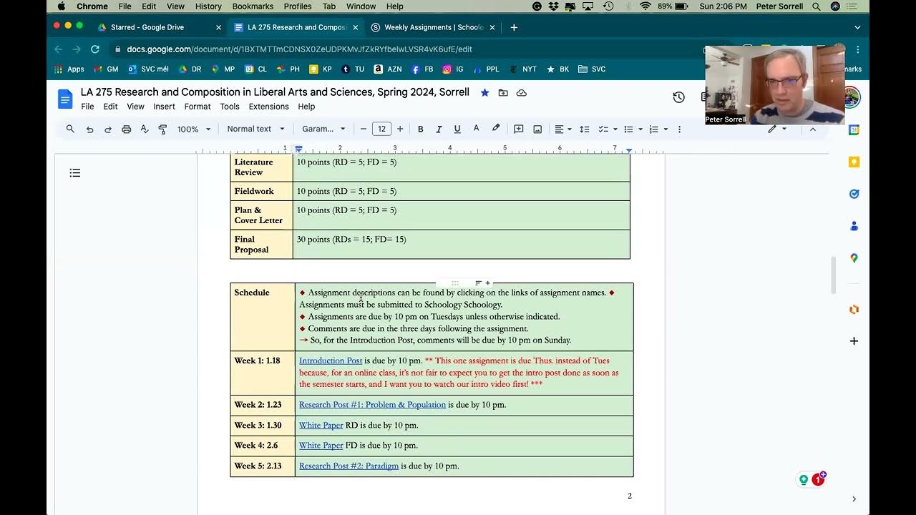Viewport: 916px width, 515px height.
Task: Open the text alignment dropdown
Action: point(563,129)
